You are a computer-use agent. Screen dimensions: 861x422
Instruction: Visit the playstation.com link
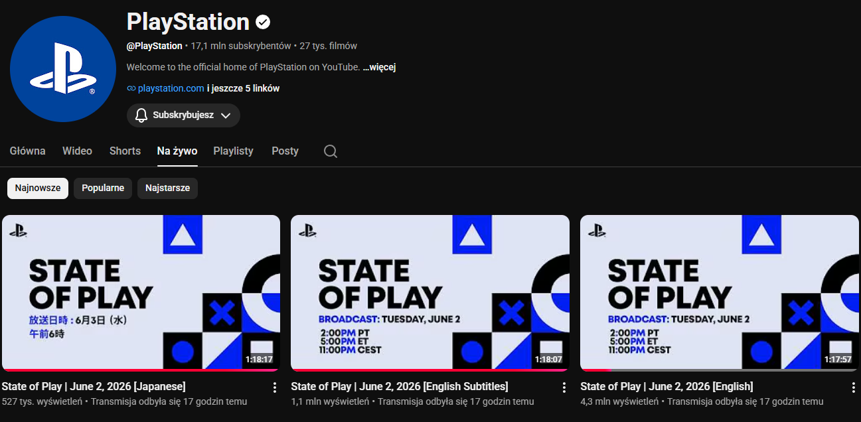pyautogui.click(x=171, y=88)
